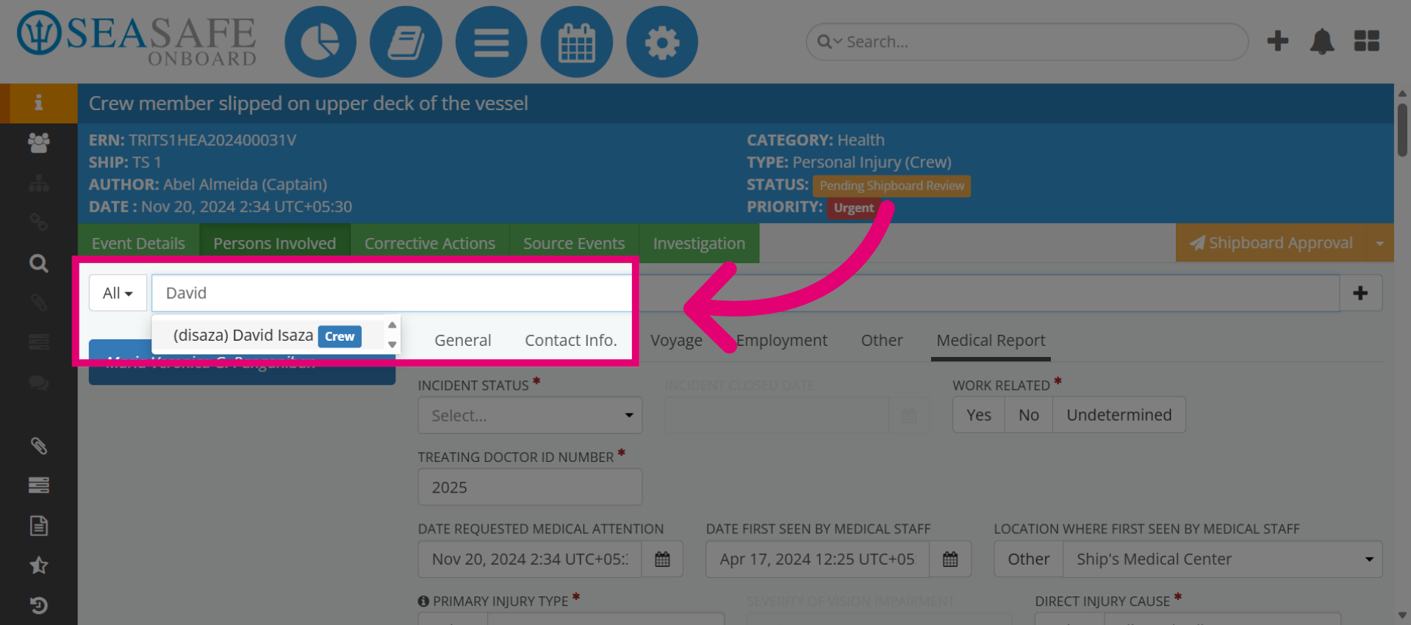Viewport: 1411px width, 625px height.
Task: Open the Contact Info. sub-tab
Action: click(570, 341)
